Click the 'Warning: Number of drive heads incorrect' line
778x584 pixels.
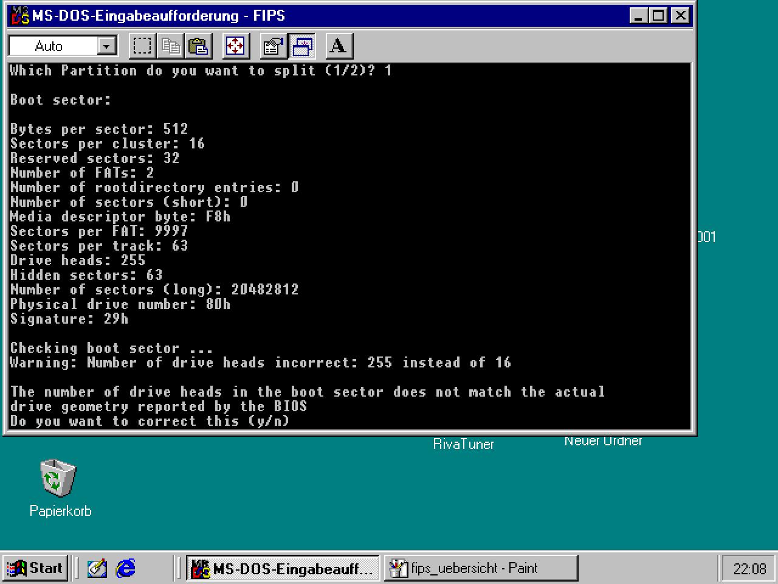[x=261, y=363]
